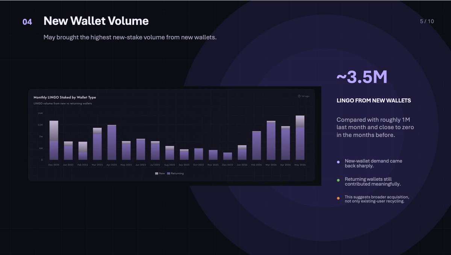Click 'This suggests broader acquisition' bullet text
Screen dimensions: 451x255
click(377, 199)
